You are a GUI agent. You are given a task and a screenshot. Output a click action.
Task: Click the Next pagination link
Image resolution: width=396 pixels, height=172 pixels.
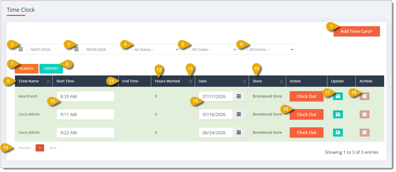point(53,148)
